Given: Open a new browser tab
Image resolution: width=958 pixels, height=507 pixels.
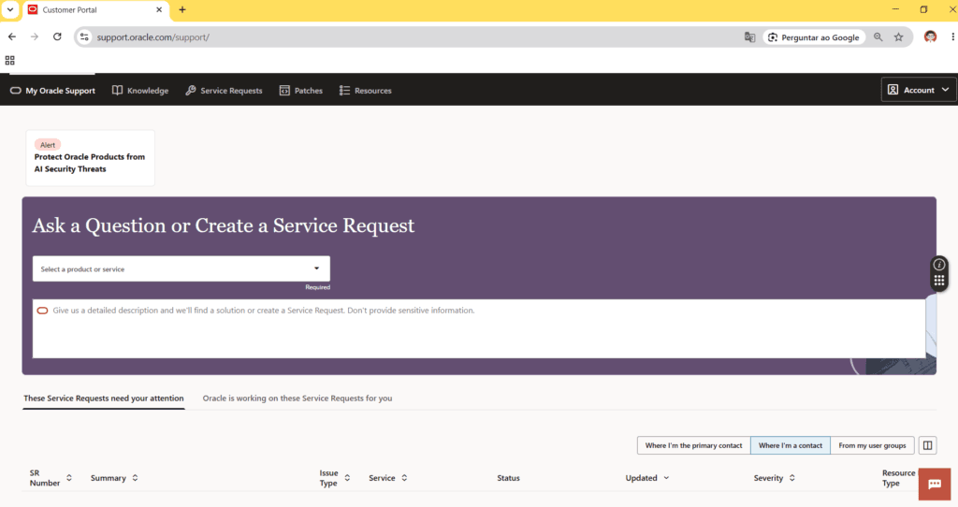Looking at the screenshot, I should coord(182,9).
